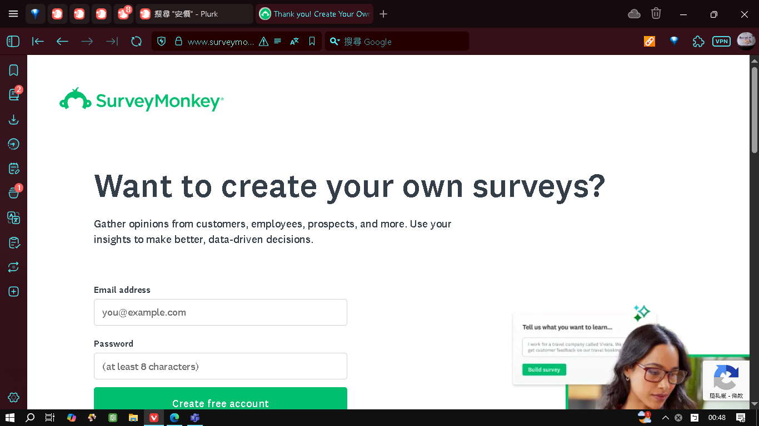Open Windows taskbar search
Screen dimensions: 759x426
tap(30, 418)
